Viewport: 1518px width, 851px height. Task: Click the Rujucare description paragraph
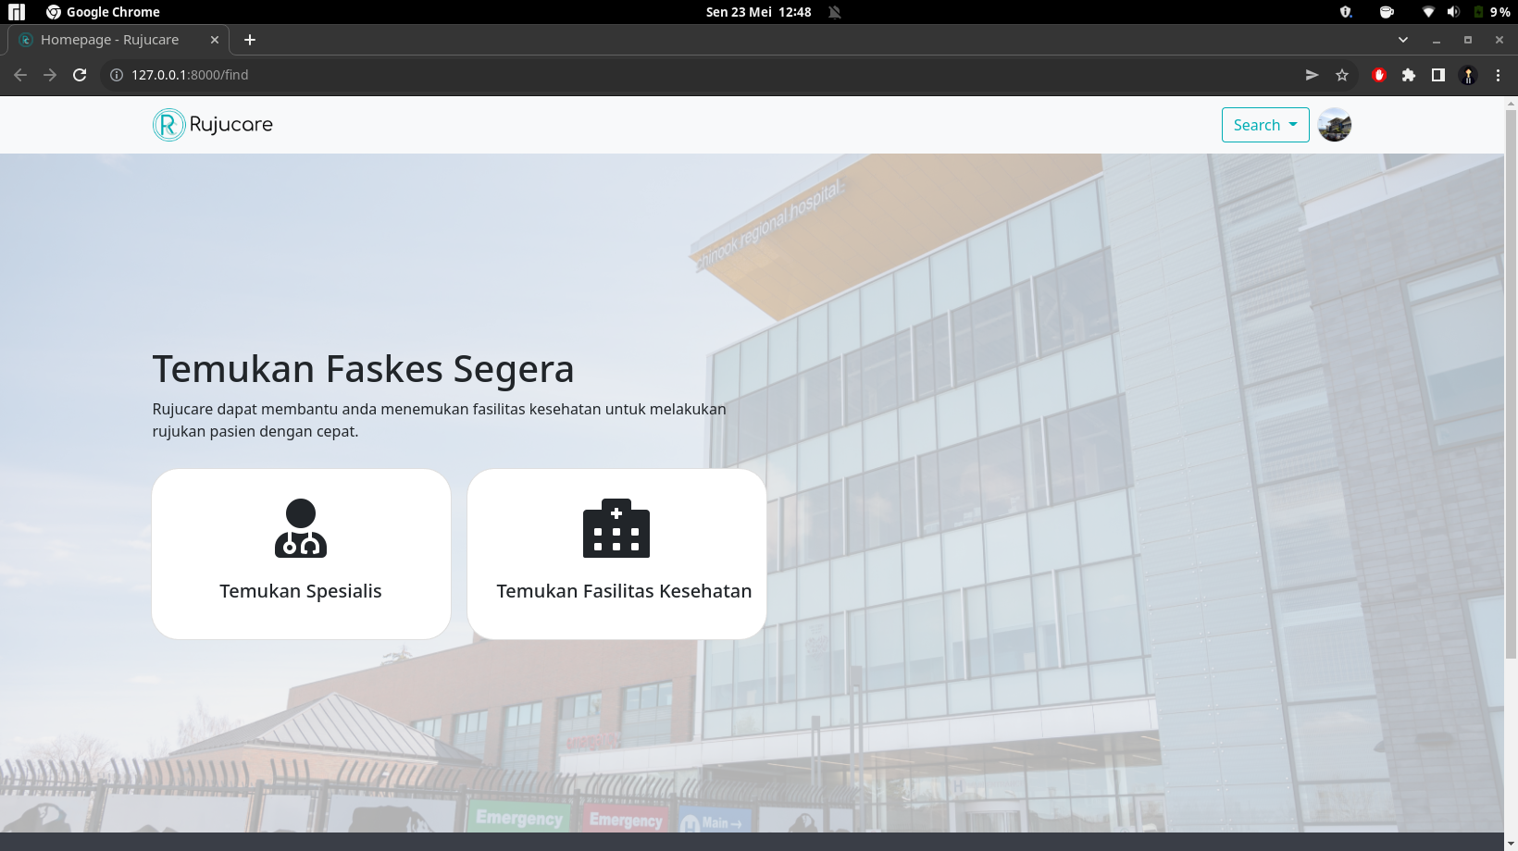pyautogui.click(x=440, y=420)
